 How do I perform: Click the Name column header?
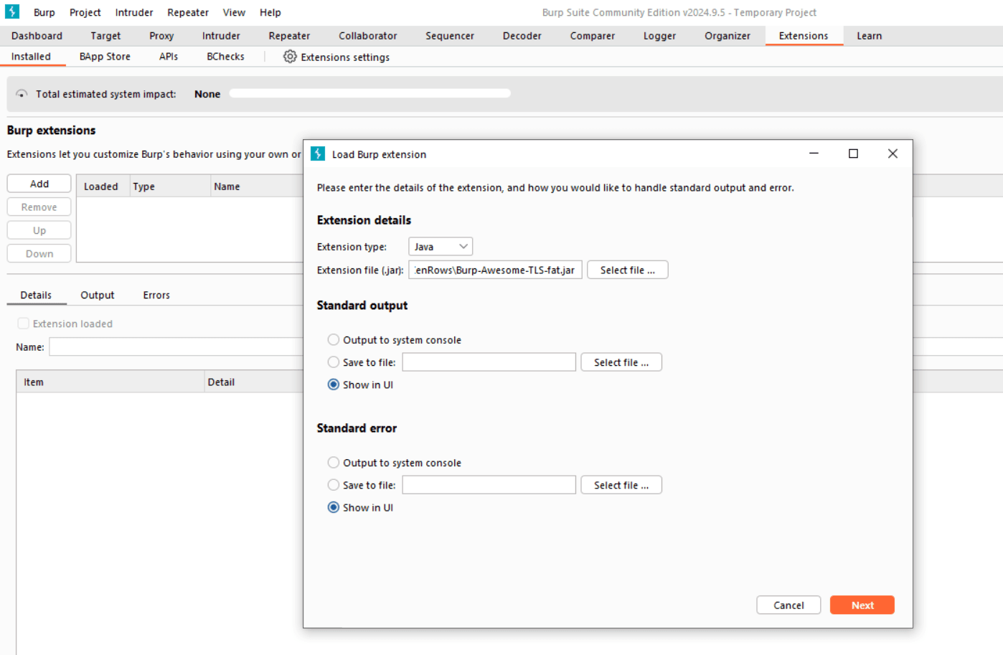[x=257, y=187]
